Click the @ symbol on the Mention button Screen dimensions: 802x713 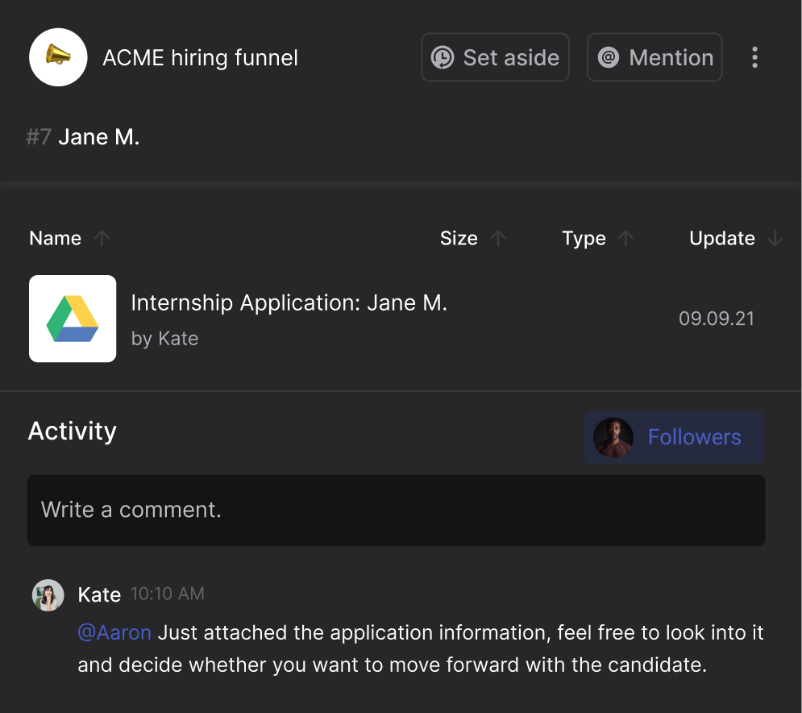pyautogui.click(x=609, y=56)
